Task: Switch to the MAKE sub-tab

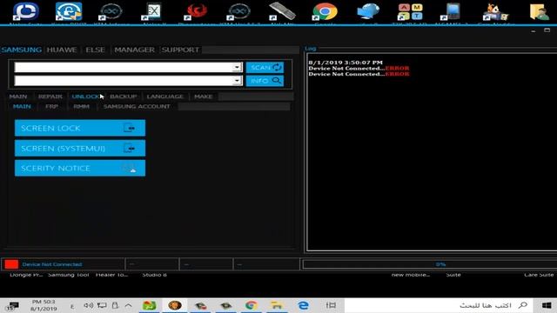Action: coord(203,97)
